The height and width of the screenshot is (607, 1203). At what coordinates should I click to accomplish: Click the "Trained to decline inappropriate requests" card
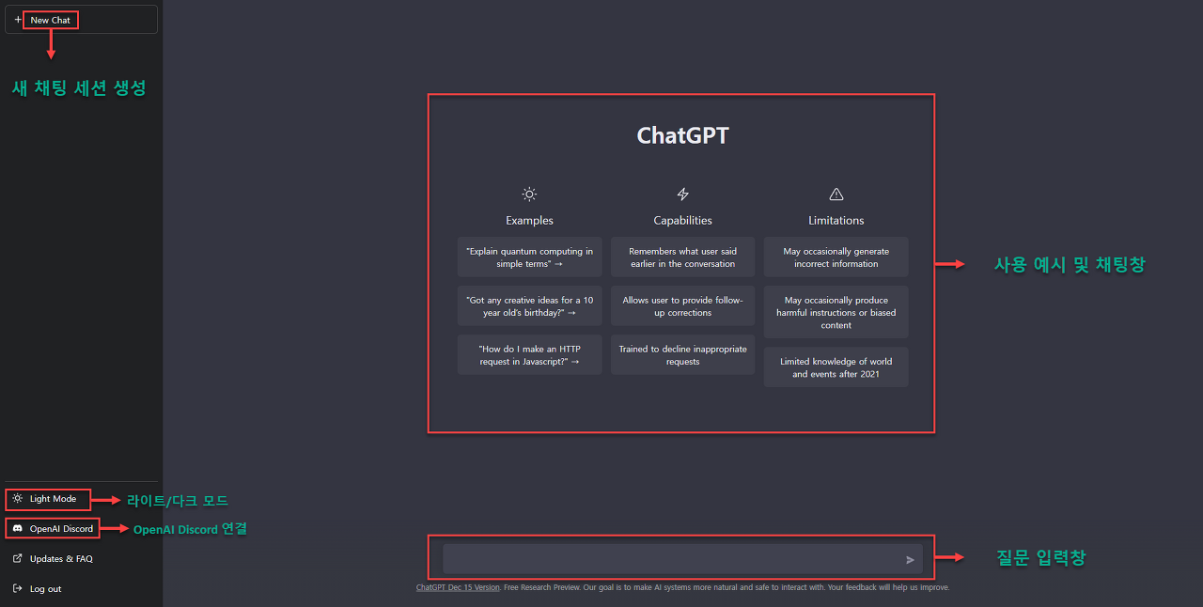683,355
